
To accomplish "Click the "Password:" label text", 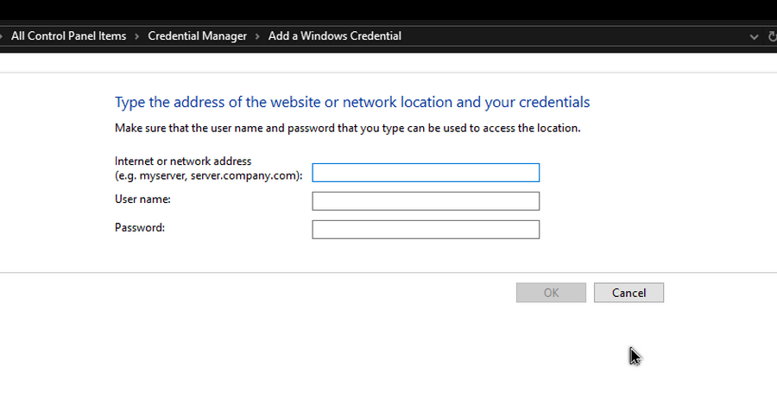I will coord(139,228).
